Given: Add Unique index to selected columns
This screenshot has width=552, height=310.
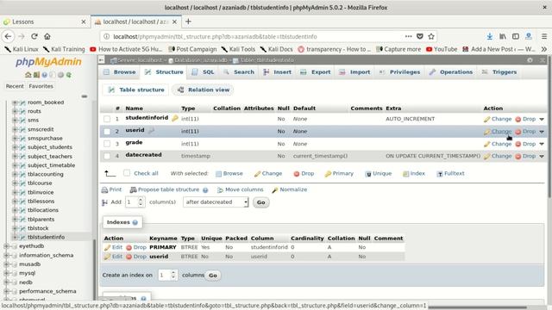Looking at the screenshot, I should (x=379, y=173).
